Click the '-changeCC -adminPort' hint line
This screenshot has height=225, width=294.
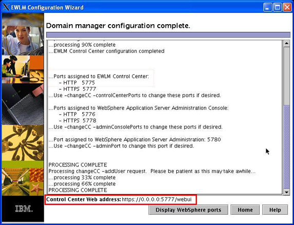click(x=121, y=146)
